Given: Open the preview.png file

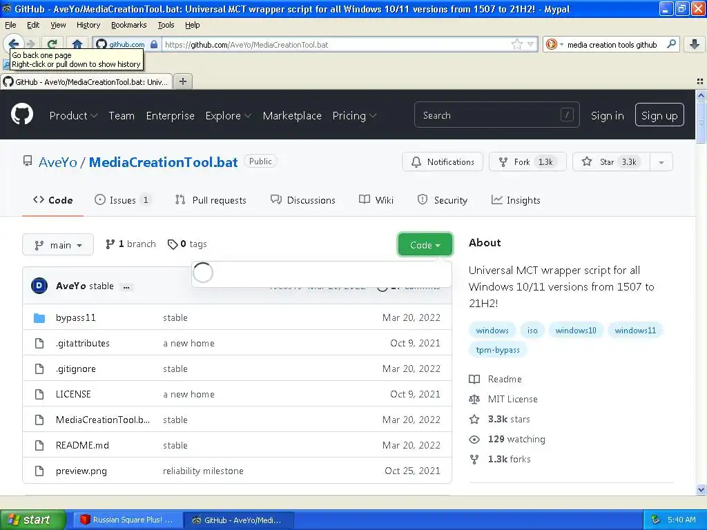Looking at the screenshot, I should click(81, 471).
